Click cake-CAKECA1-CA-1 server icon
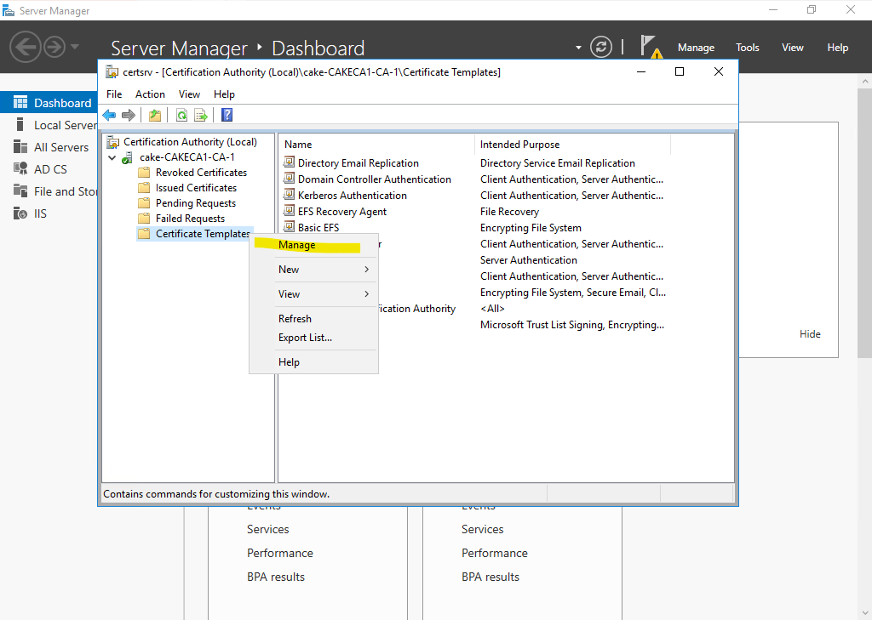This screenshot has height=620, width=872. [x=128, y=158]
